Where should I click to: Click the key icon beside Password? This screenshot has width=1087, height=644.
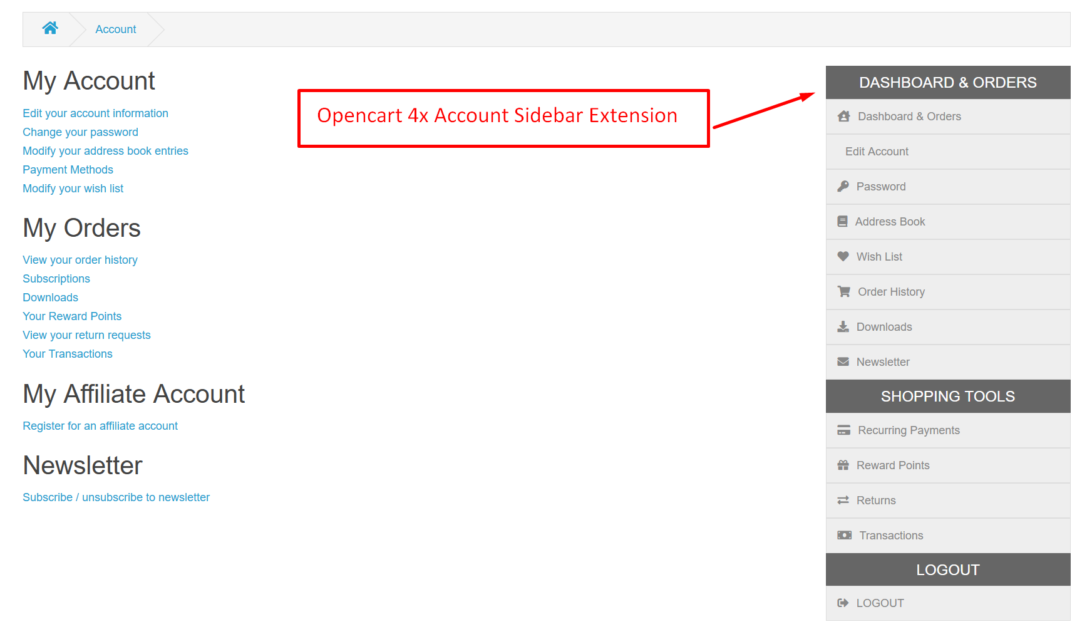point(843,186)
